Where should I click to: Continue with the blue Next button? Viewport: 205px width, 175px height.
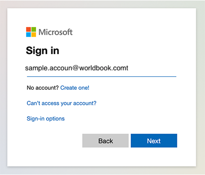point(154,141)
